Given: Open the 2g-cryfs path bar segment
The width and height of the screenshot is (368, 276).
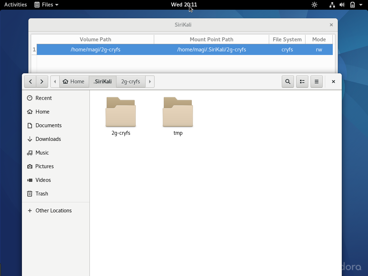Looking at the screenshot, I should (131, 82).
